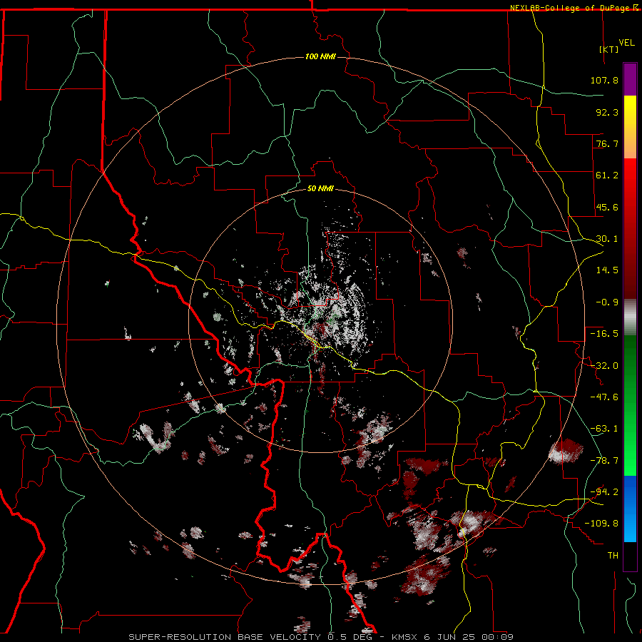Click the -0.9 velocity scale value
642x642 pixels.
click(607, 302)
